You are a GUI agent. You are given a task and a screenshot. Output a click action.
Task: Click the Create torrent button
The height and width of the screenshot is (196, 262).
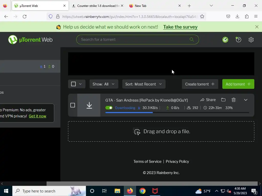pos(200,84)
